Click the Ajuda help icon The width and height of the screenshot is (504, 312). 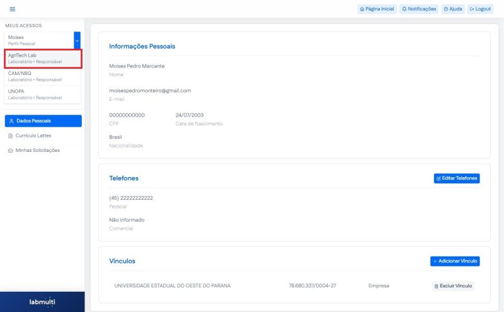pos(446,9)
